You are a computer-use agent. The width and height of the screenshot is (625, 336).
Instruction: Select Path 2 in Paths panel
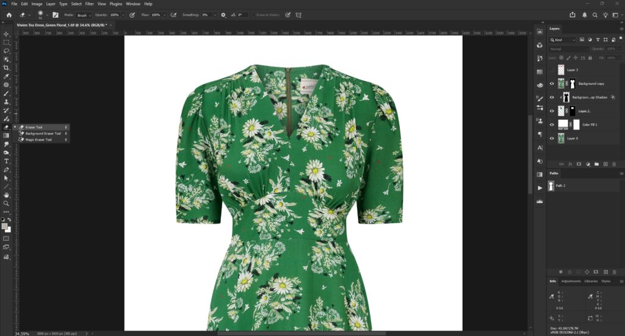(584, 186)
